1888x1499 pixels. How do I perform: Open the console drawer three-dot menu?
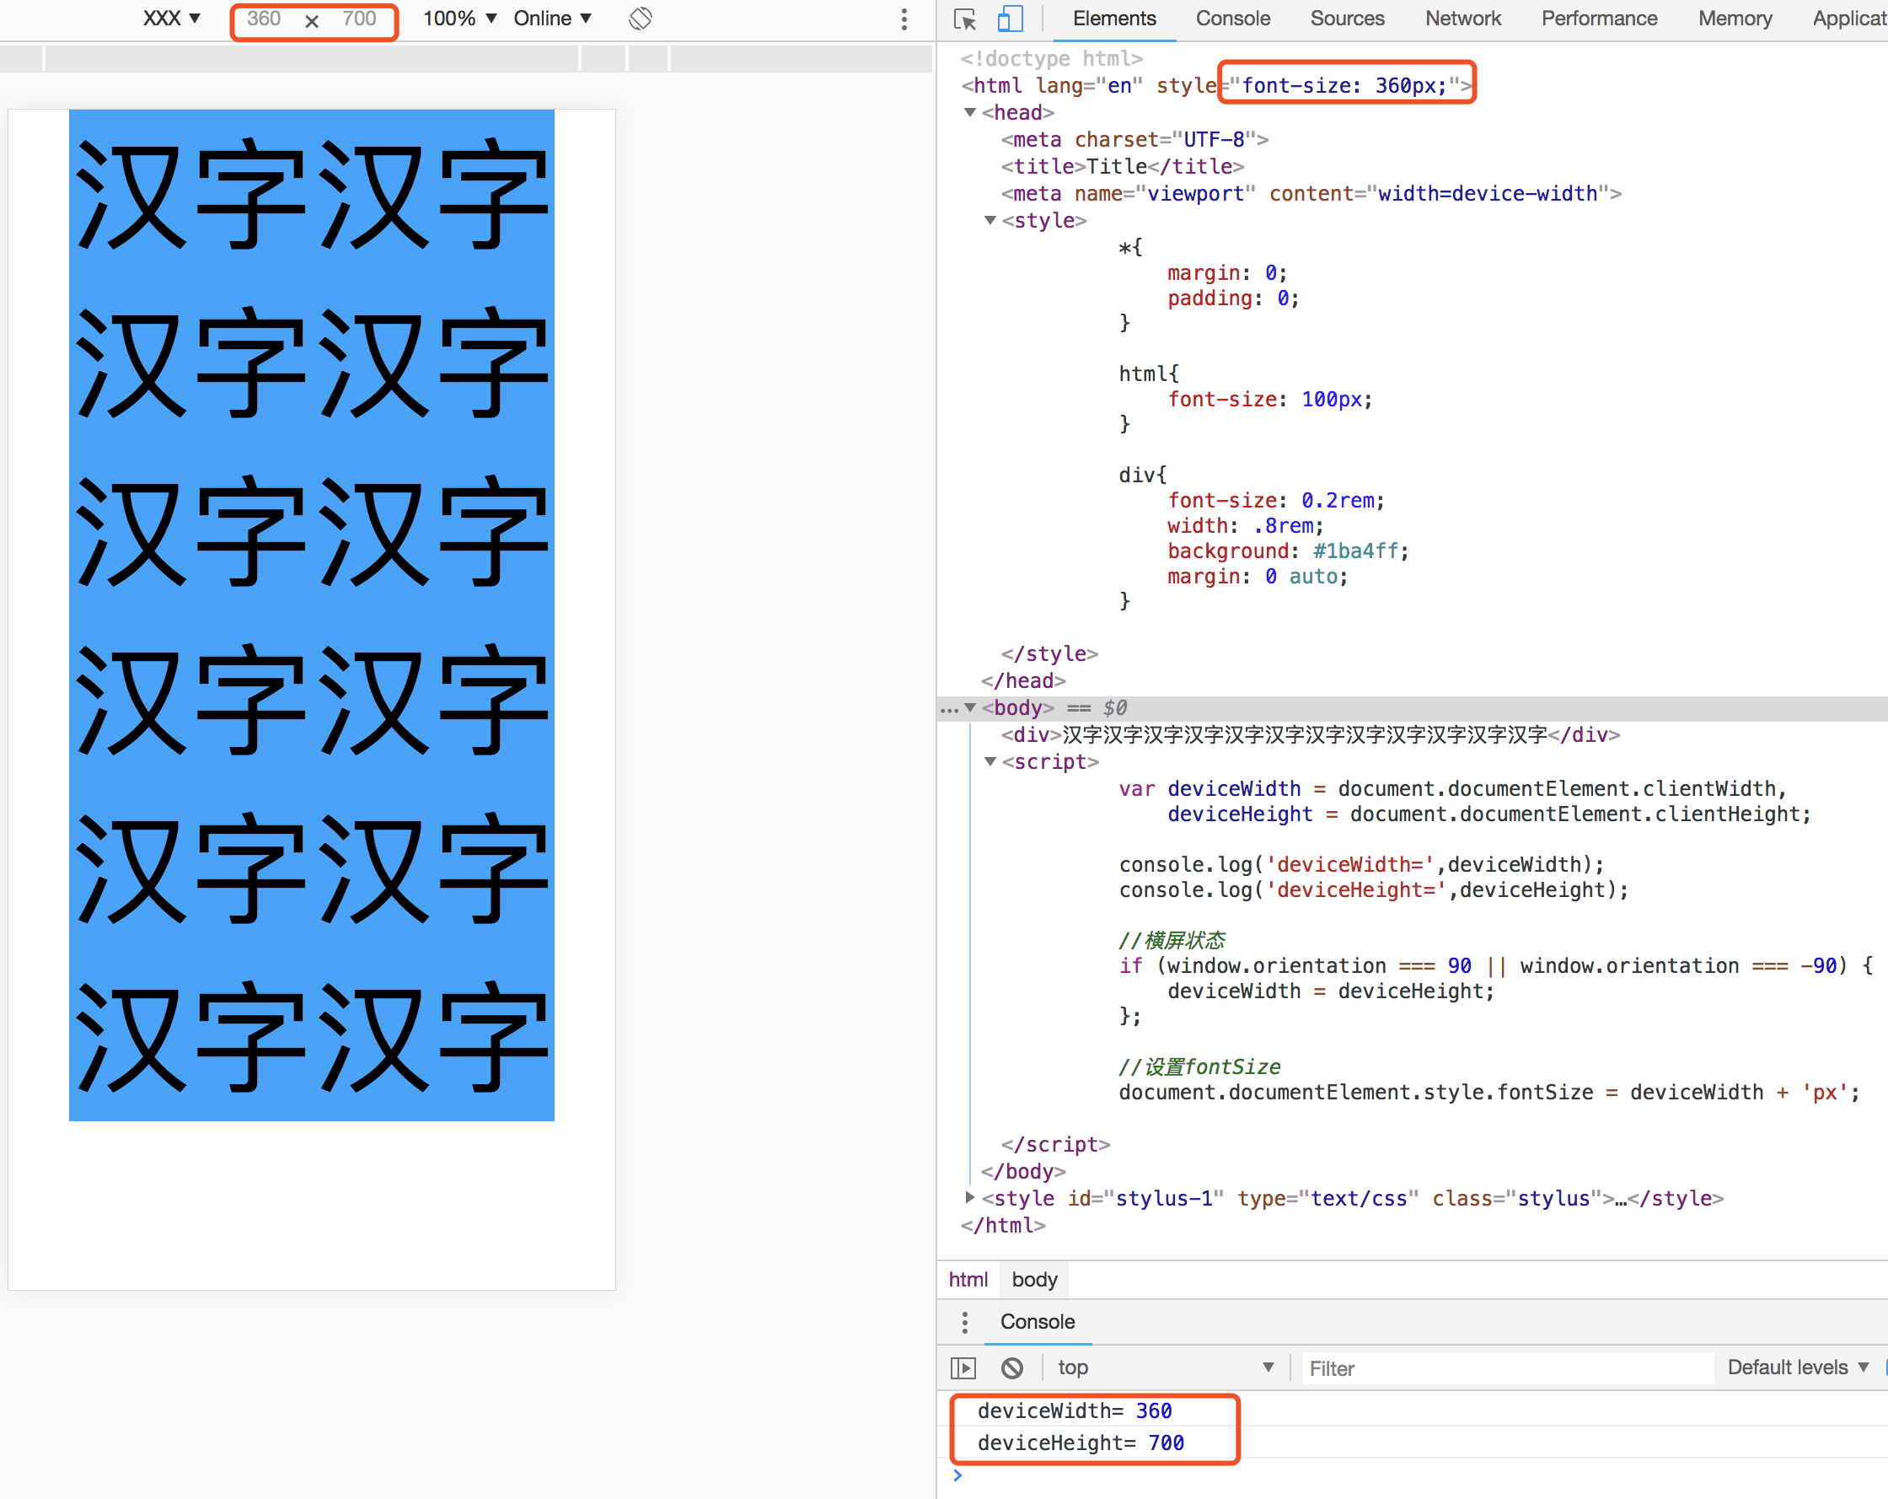point(964,1322)
